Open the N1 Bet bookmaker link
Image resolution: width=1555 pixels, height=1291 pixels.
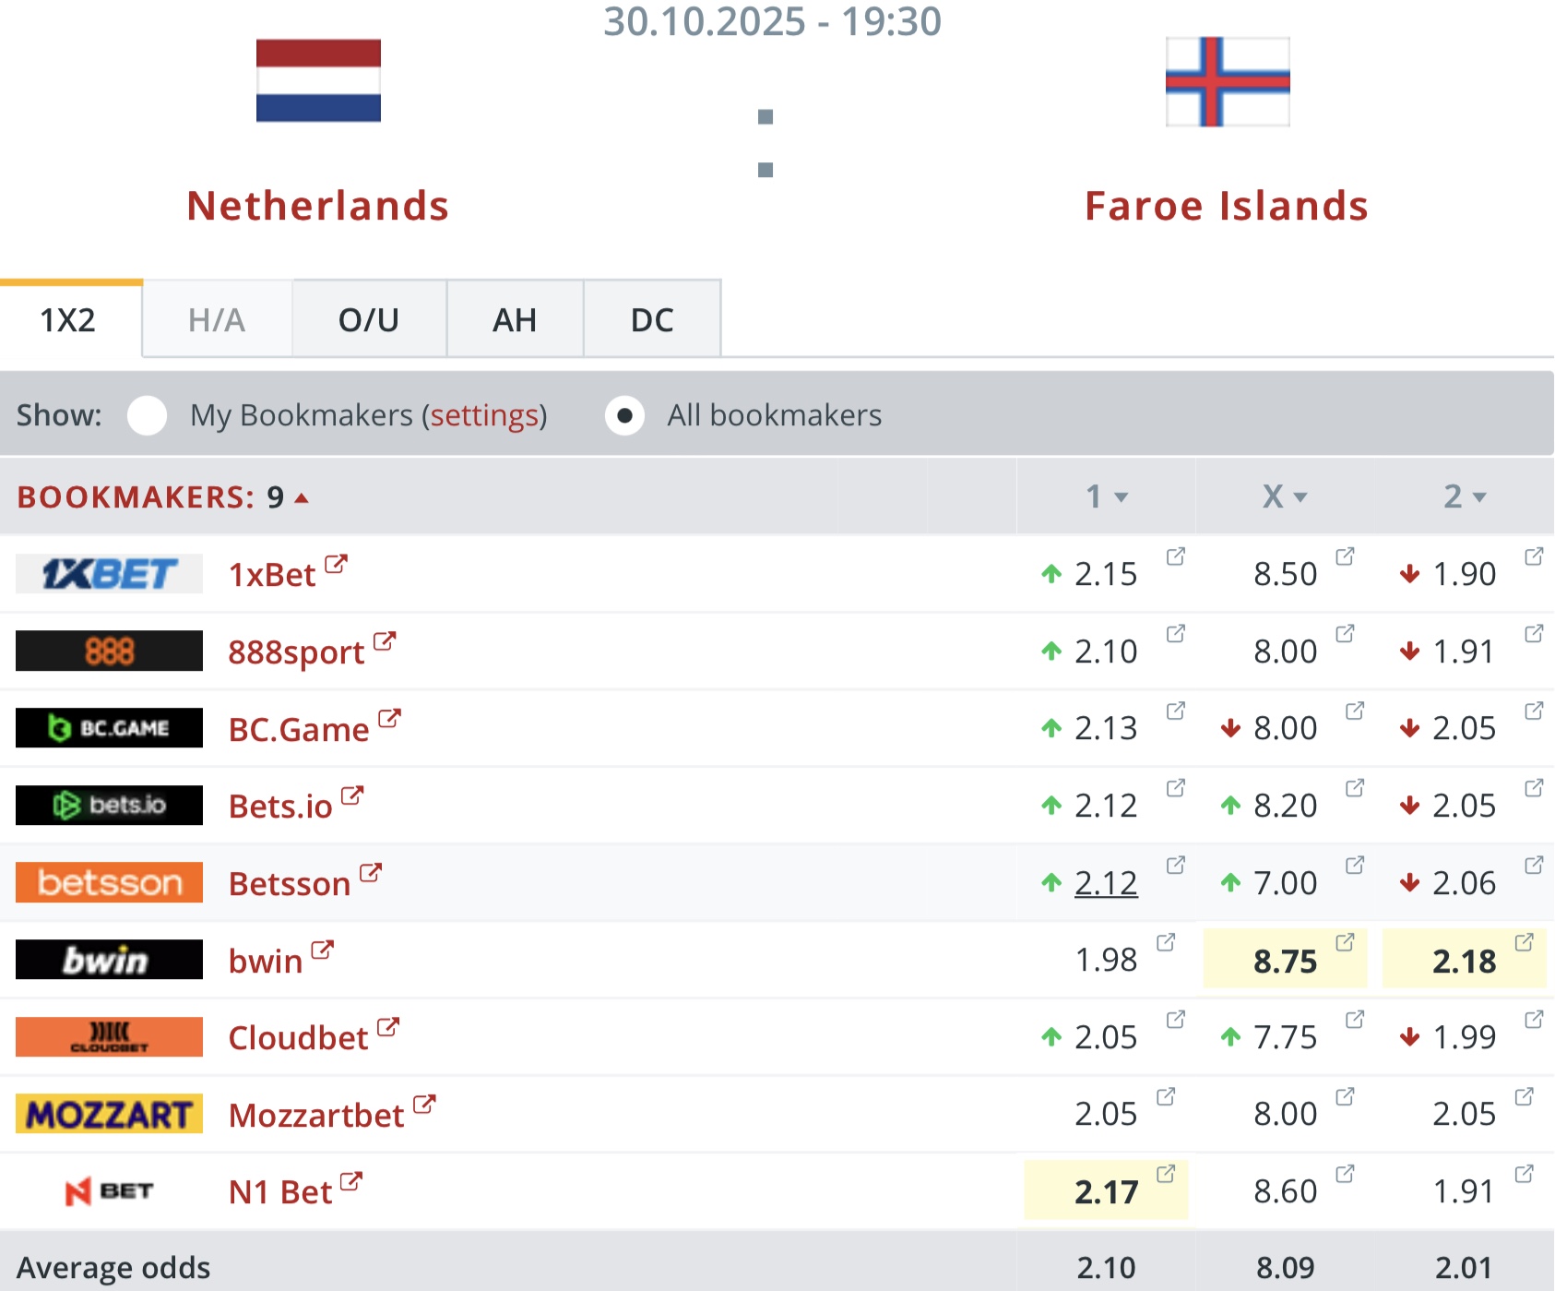point(280,1192)
